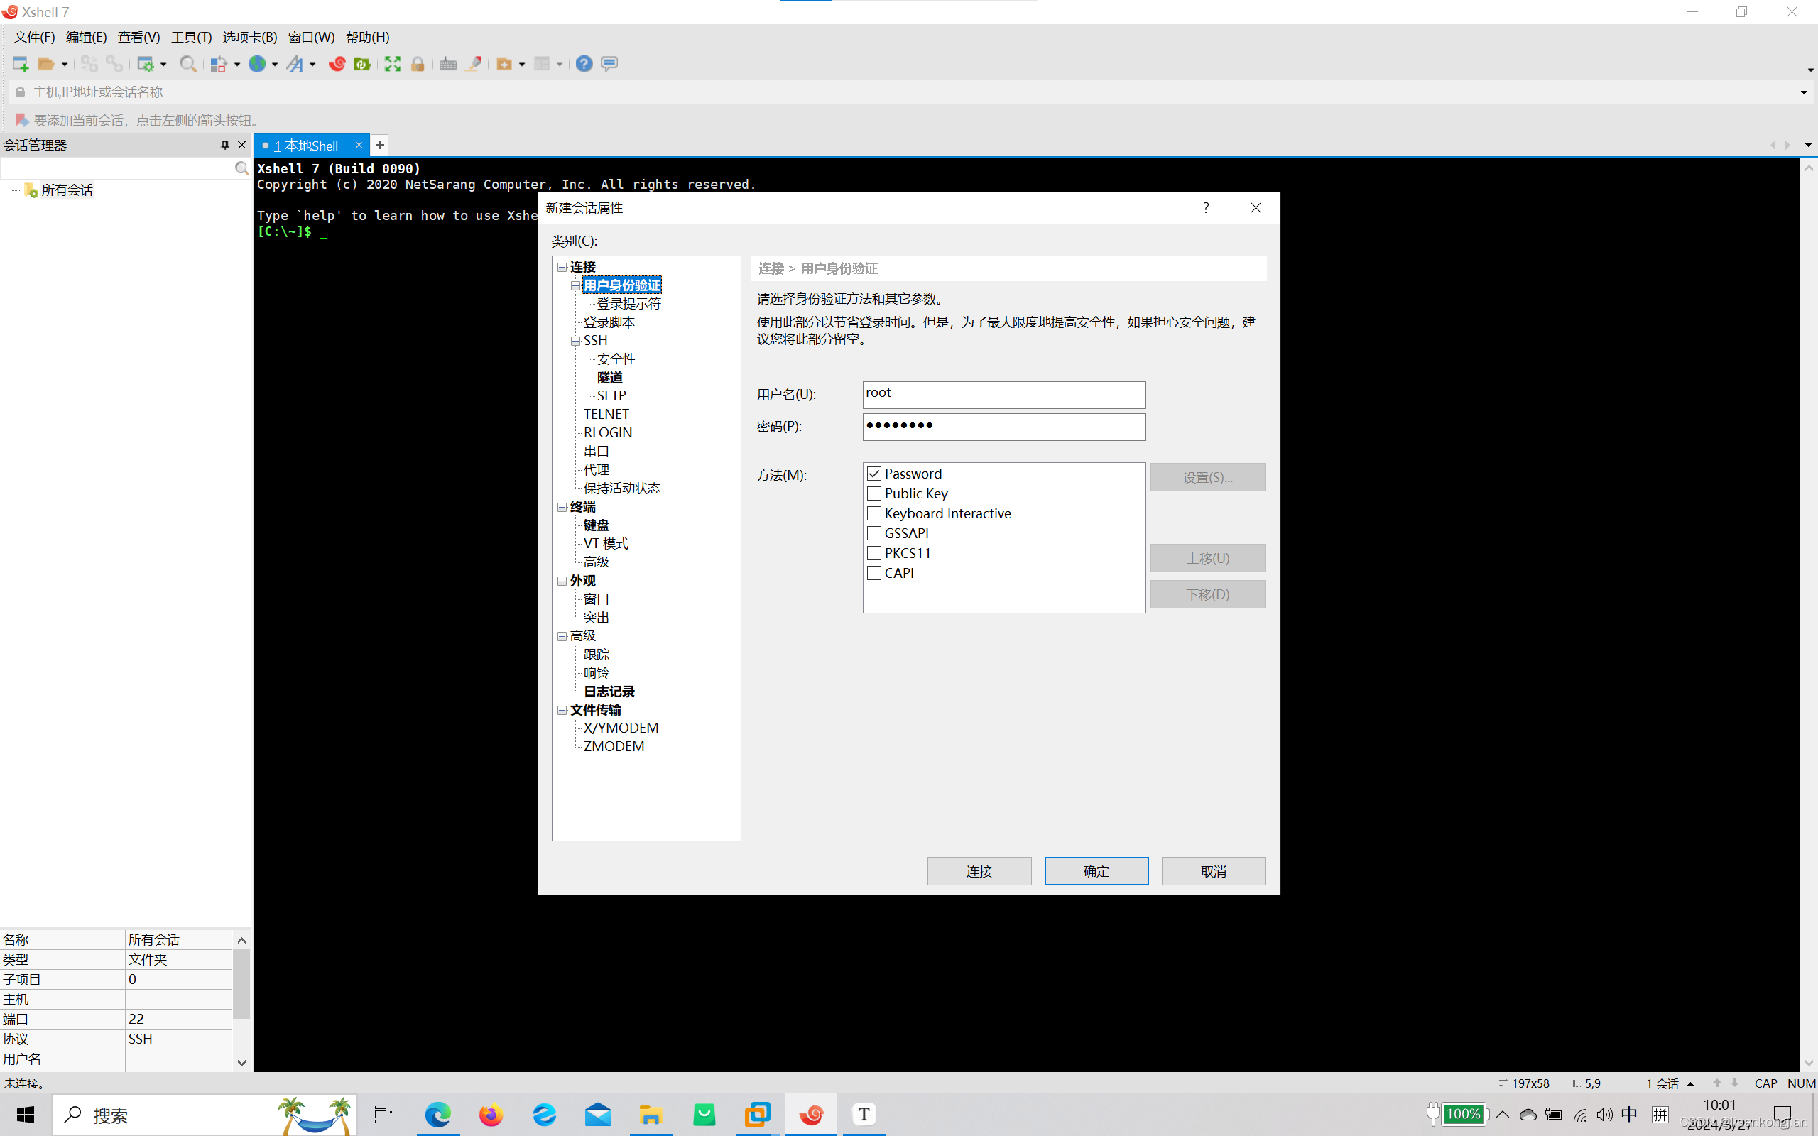Collapse the 连接 category in the tree
The width and height of the screenshot is (1818, 1136).
pos(562,267)
